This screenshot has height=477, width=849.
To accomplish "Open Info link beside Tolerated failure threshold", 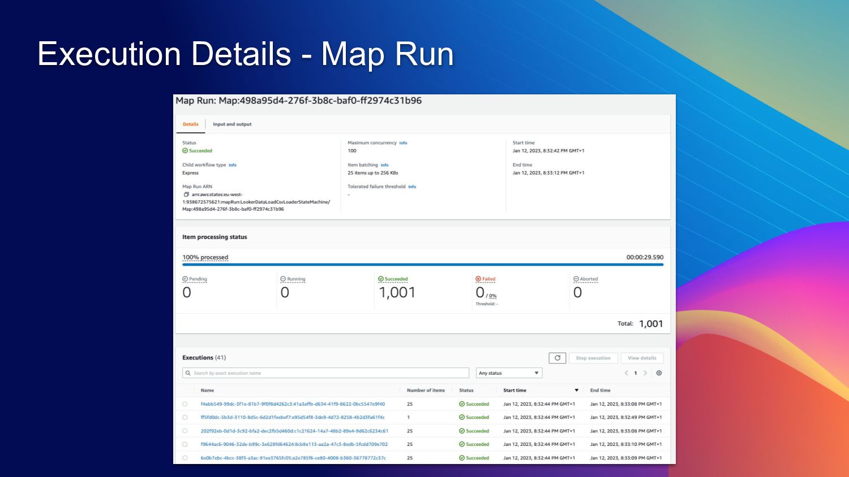I will [x=412, y=187].
